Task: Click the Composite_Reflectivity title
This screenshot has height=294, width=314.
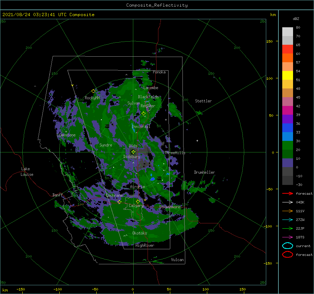Action: click(x=157, y=5)
